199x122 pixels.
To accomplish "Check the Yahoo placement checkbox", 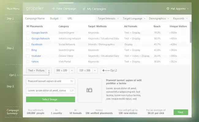I will click(x=28, y=62).
